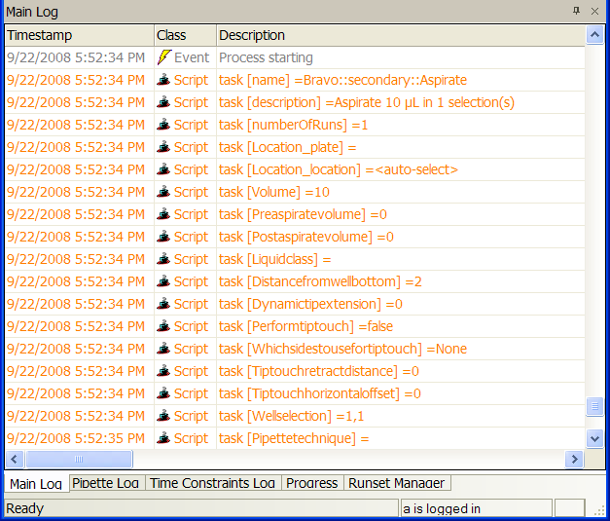Click the horizontal scrollbar left arrow

click(14, 460)
